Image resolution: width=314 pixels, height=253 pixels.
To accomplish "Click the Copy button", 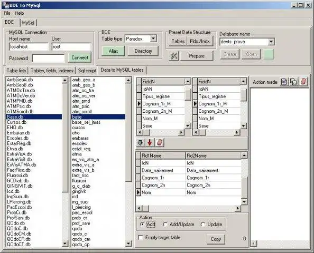I will 216,239.
